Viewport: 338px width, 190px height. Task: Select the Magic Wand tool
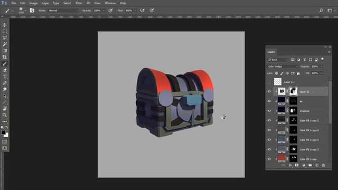tap(5, 44)
